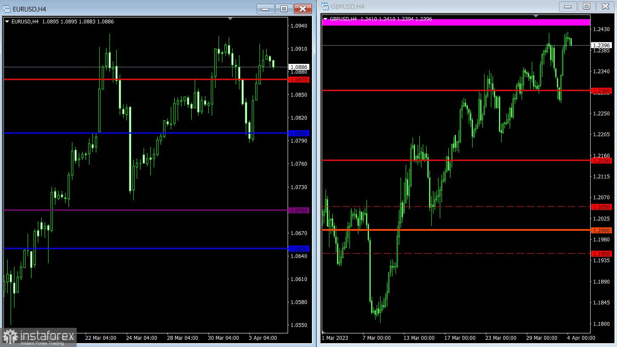Click the 23 Mar 00:00 date on GBPUSD axis
This screenshot has height=347, width=617.
pos(501,338)
